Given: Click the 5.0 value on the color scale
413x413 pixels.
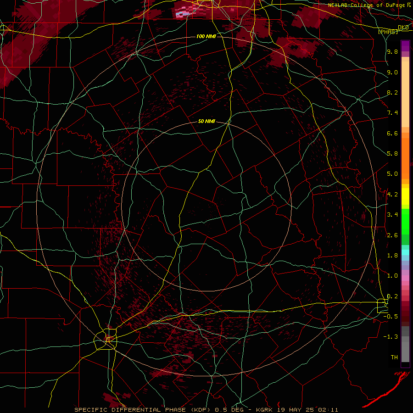Looking at the screenshot, I should pos(392,174).
